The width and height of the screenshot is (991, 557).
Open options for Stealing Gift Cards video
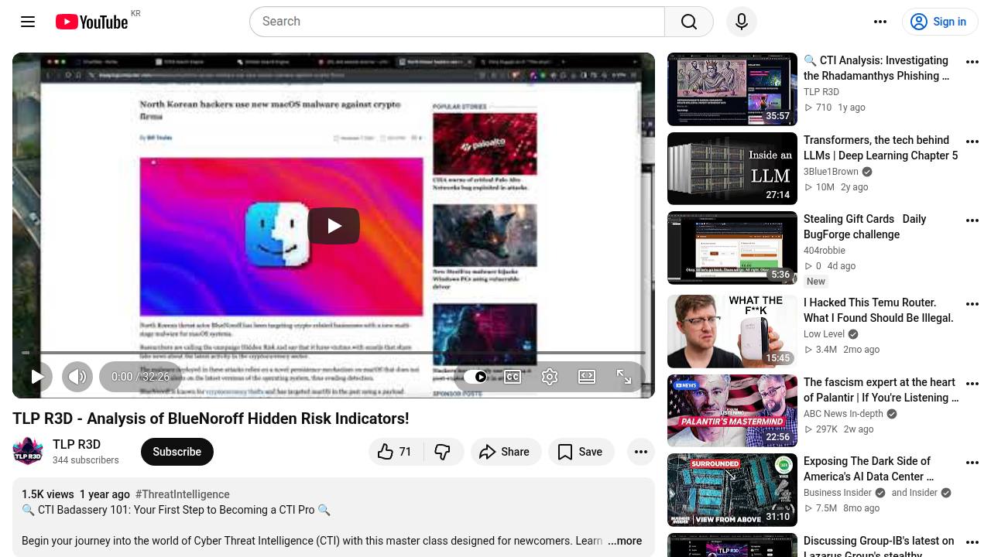[x=972, y=220]
